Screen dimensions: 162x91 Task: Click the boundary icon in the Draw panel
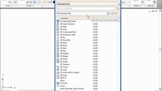(x=15, y=2)
